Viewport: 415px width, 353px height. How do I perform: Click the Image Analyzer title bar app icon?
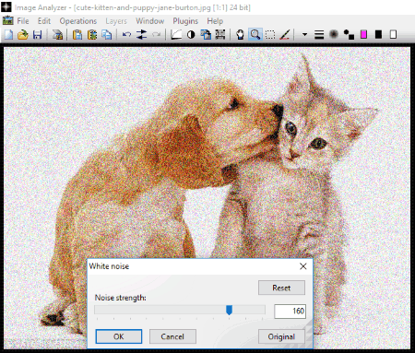click(6, 6)
